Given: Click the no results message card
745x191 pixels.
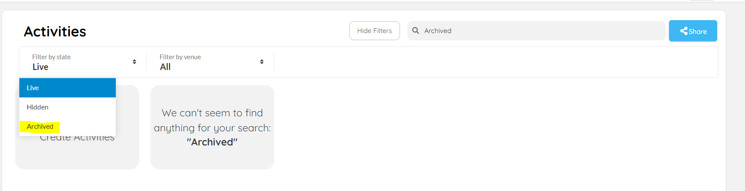Looking at the screenshot, I should pyautogui.click(x=212, y=127).
